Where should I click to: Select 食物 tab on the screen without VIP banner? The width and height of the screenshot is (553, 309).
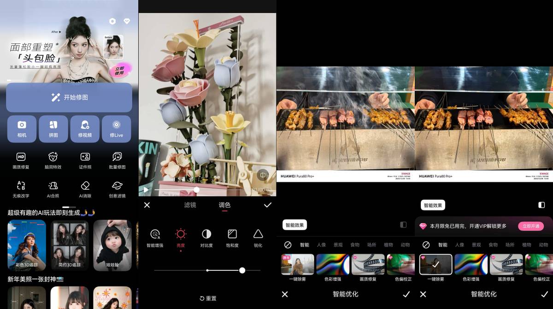[x=355, y=245]
